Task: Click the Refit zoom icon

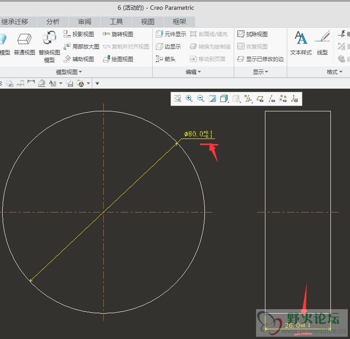Action: 178,99
